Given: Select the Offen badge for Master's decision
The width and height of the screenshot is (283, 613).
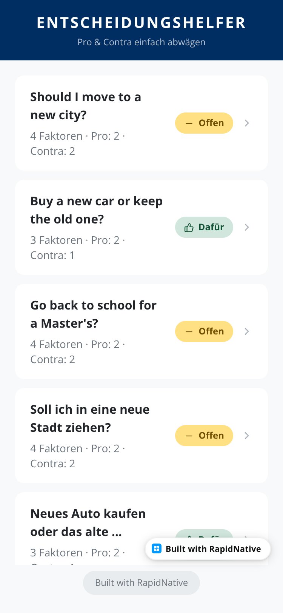Looking at the screenshot, I should click(x=204, y=331).
